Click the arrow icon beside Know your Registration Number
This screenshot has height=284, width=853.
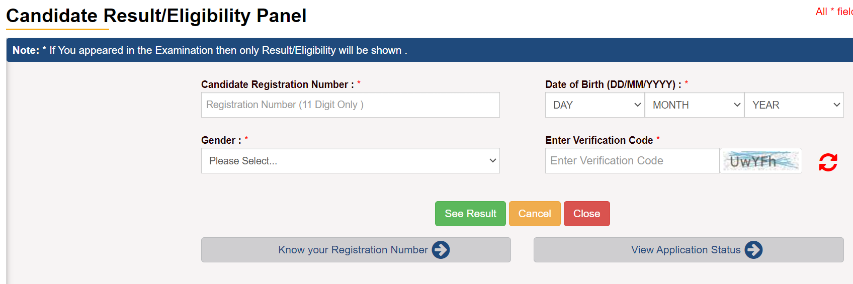[x=441, y=250]
